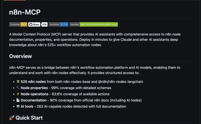
Task: Click the books emoji beside 525 n8n nodes
Action: tap(18, 82)
